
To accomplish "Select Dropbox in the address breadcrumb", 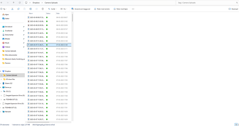I will (36, 3).
